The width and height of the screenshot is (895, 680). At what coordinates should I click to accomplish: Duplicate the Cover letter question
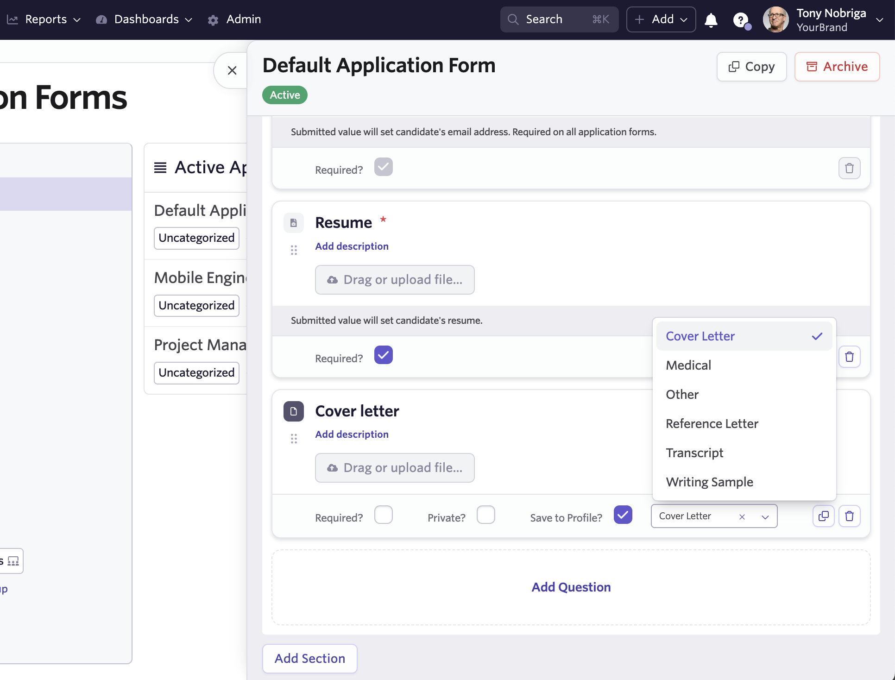tap(823, 516)
